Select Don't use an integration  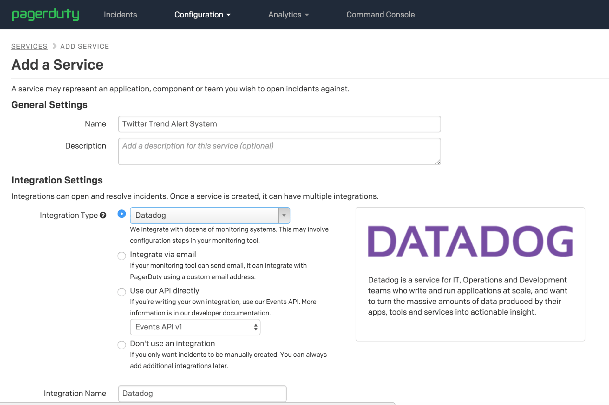[x=121, y=345]
